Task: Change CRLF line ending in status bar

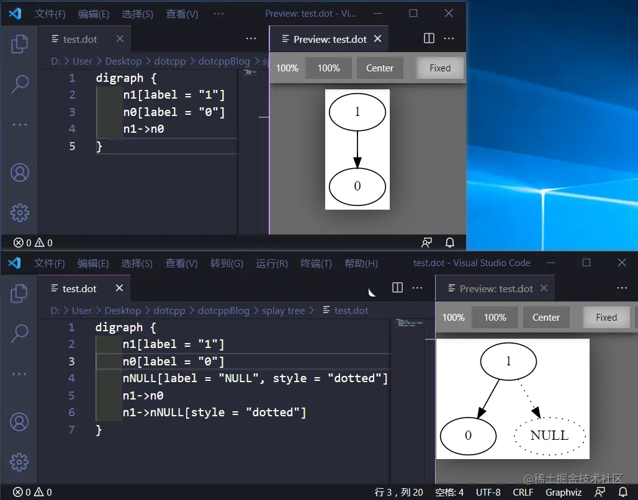Action: 523,493
